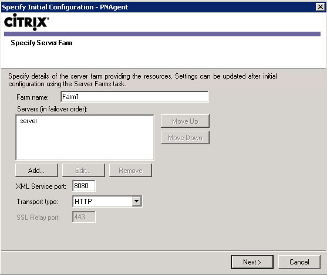Click the 'XML Service port:' label

coord(41,186)
